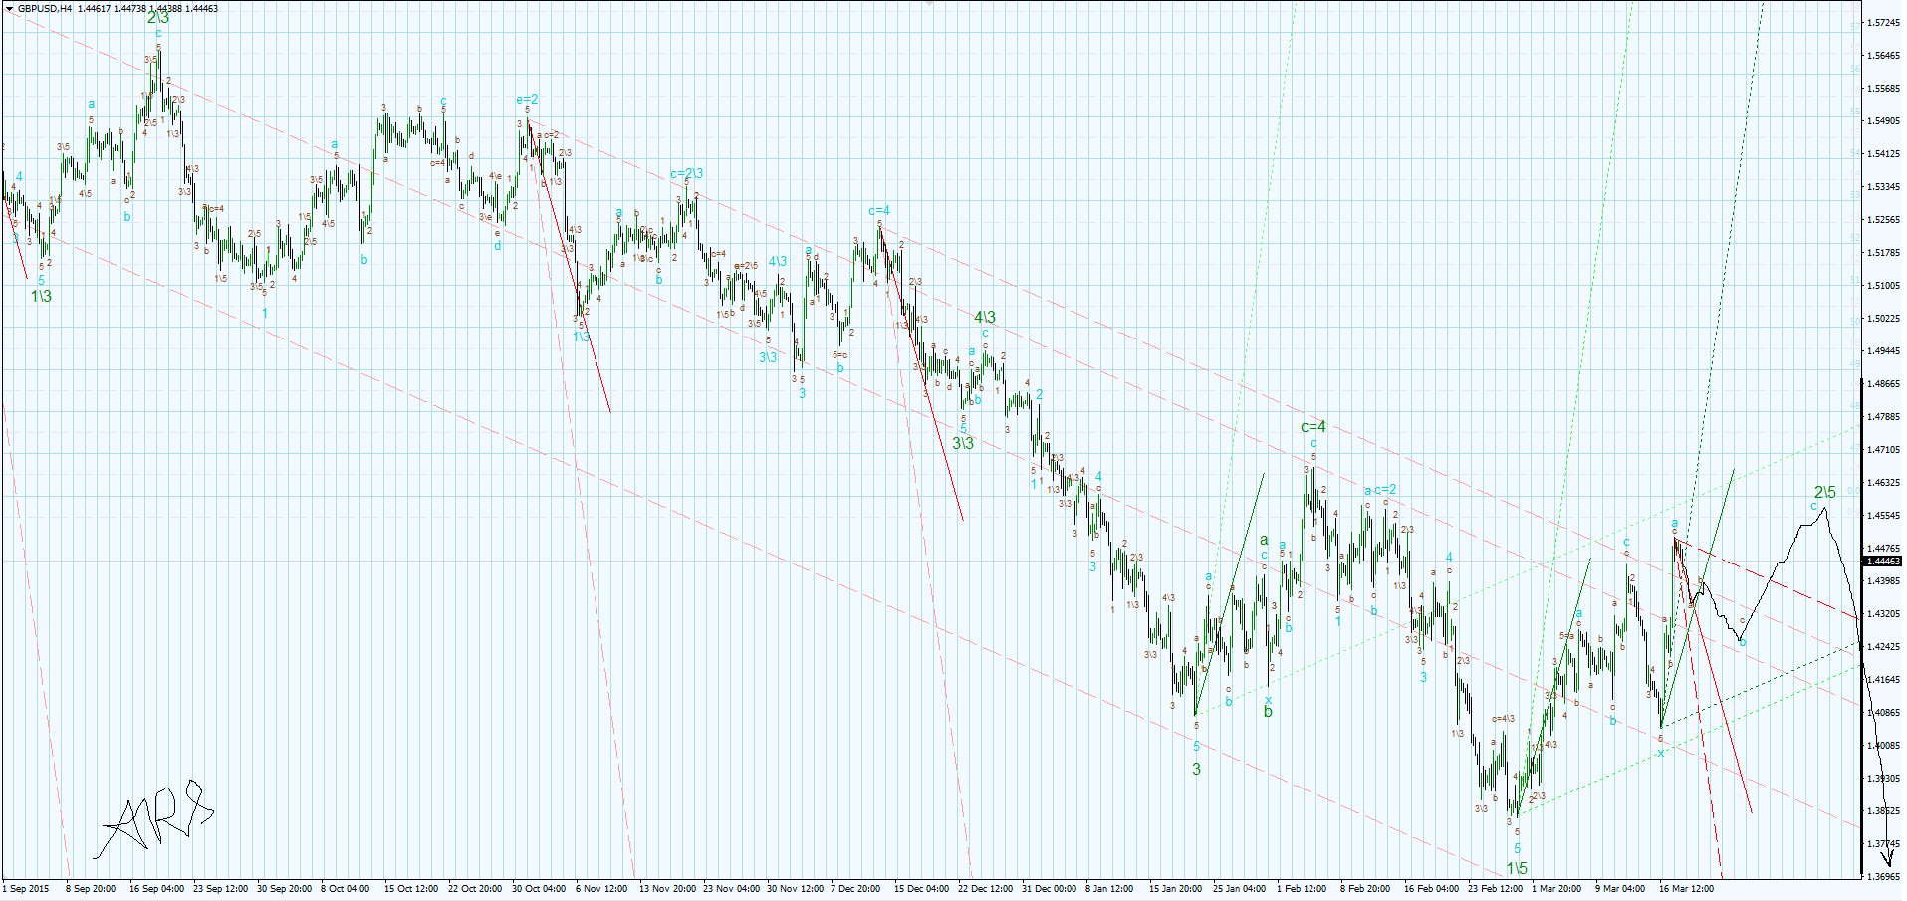Click the 1.43205 price axis label

[x=1883, y=613]
